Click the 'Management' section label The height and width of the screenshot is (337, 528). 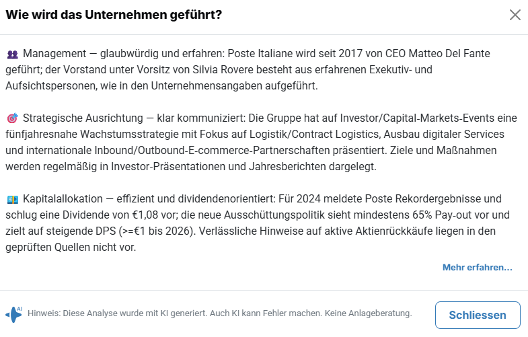(55, 53)
